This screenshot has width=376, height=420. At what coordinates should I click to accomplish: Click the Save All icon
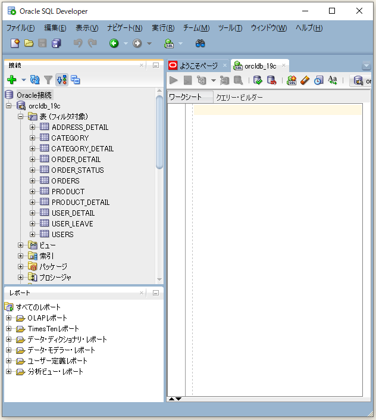pyautogui.click(x=57, y=43)
